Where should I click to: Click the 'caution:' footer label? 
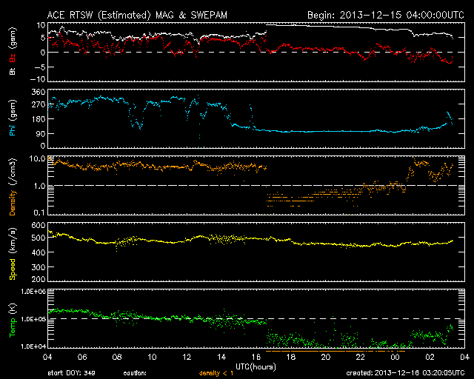135,373
